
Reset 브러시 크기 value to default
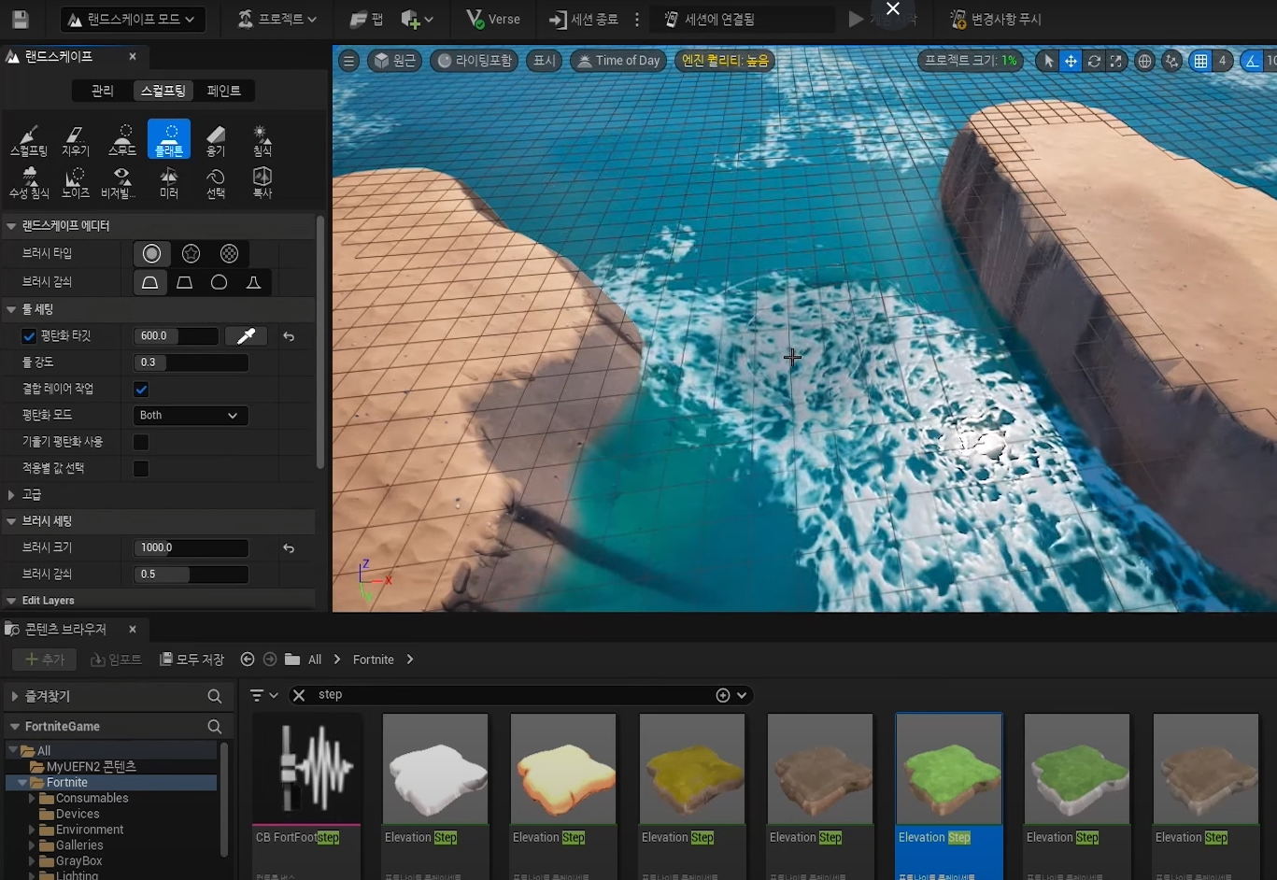pos(289,548)
